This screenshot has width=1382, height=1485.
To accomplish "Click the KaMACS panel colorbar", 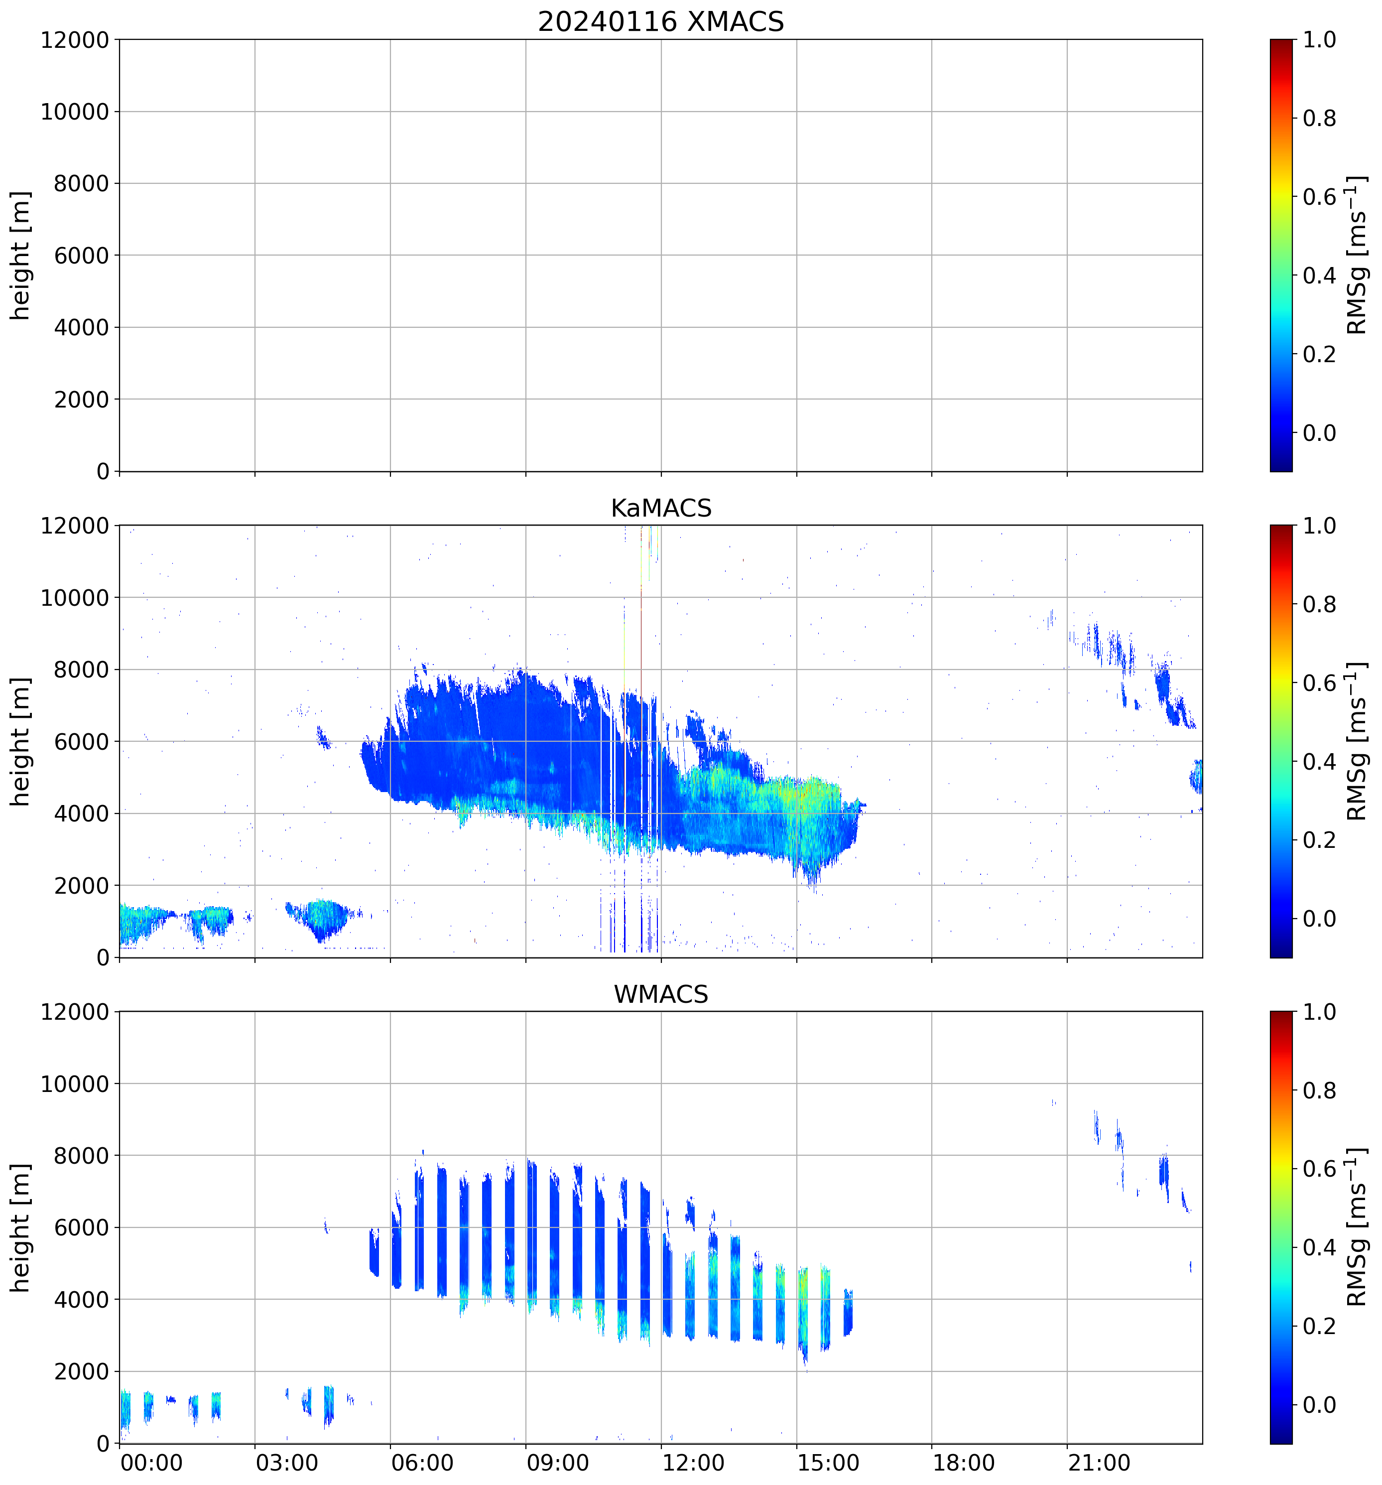I will (x=1280, y=741).
